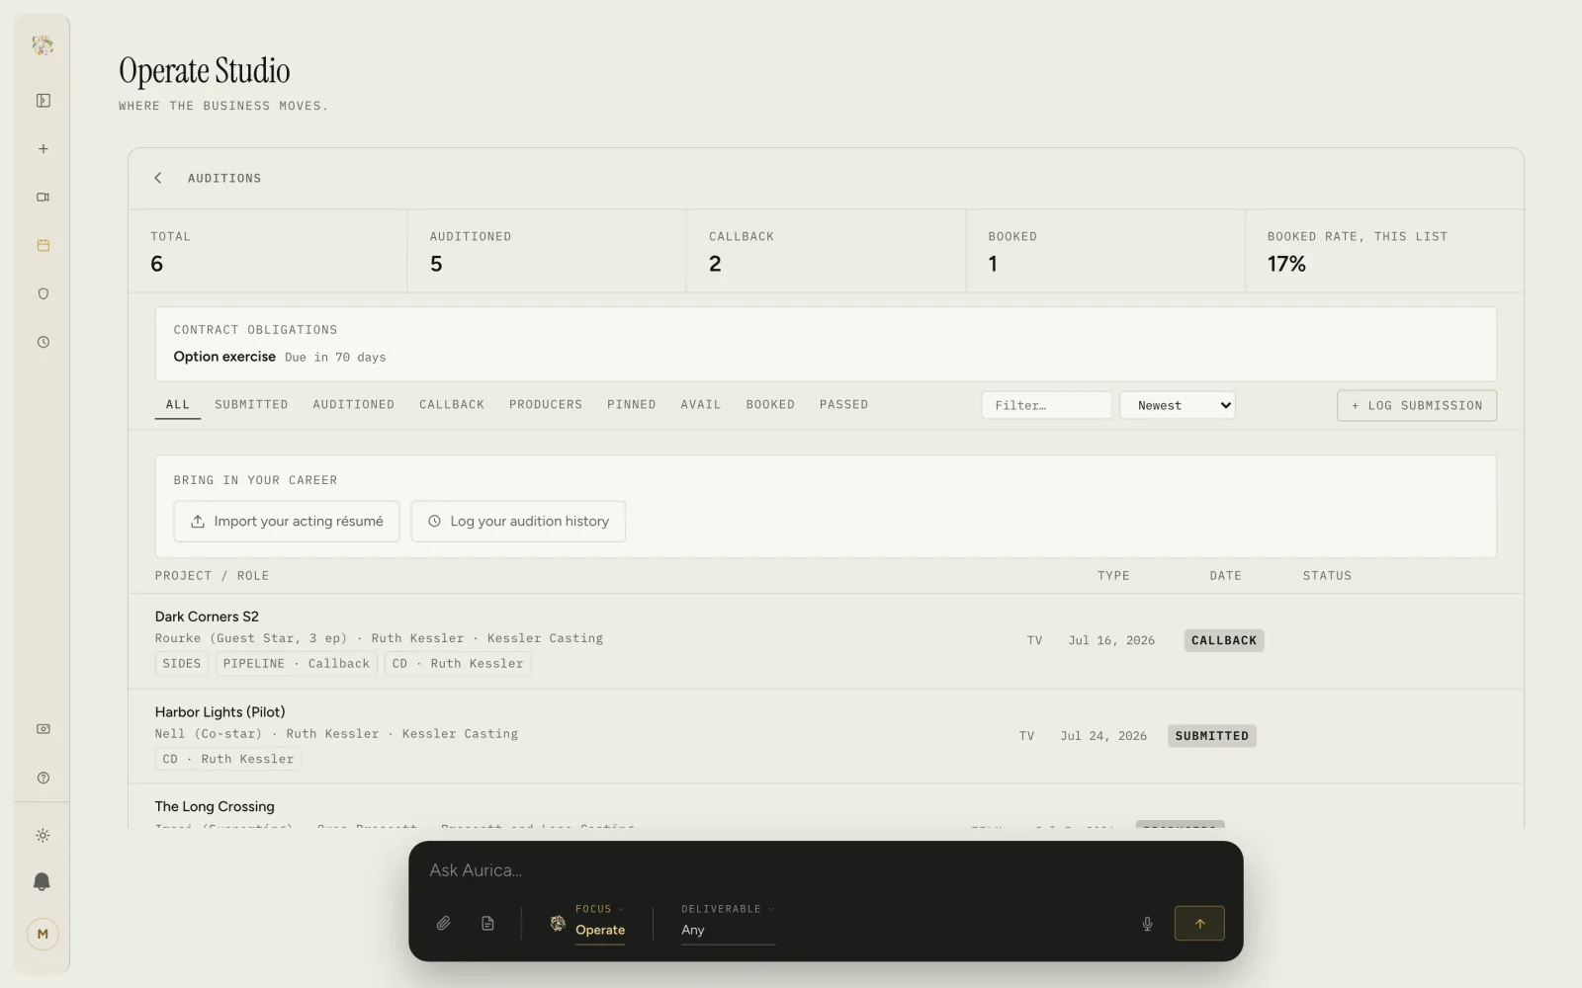Open the Focus Operate dropdown
The height and width of the screenshot is (988, 1582).
point(599,922)
